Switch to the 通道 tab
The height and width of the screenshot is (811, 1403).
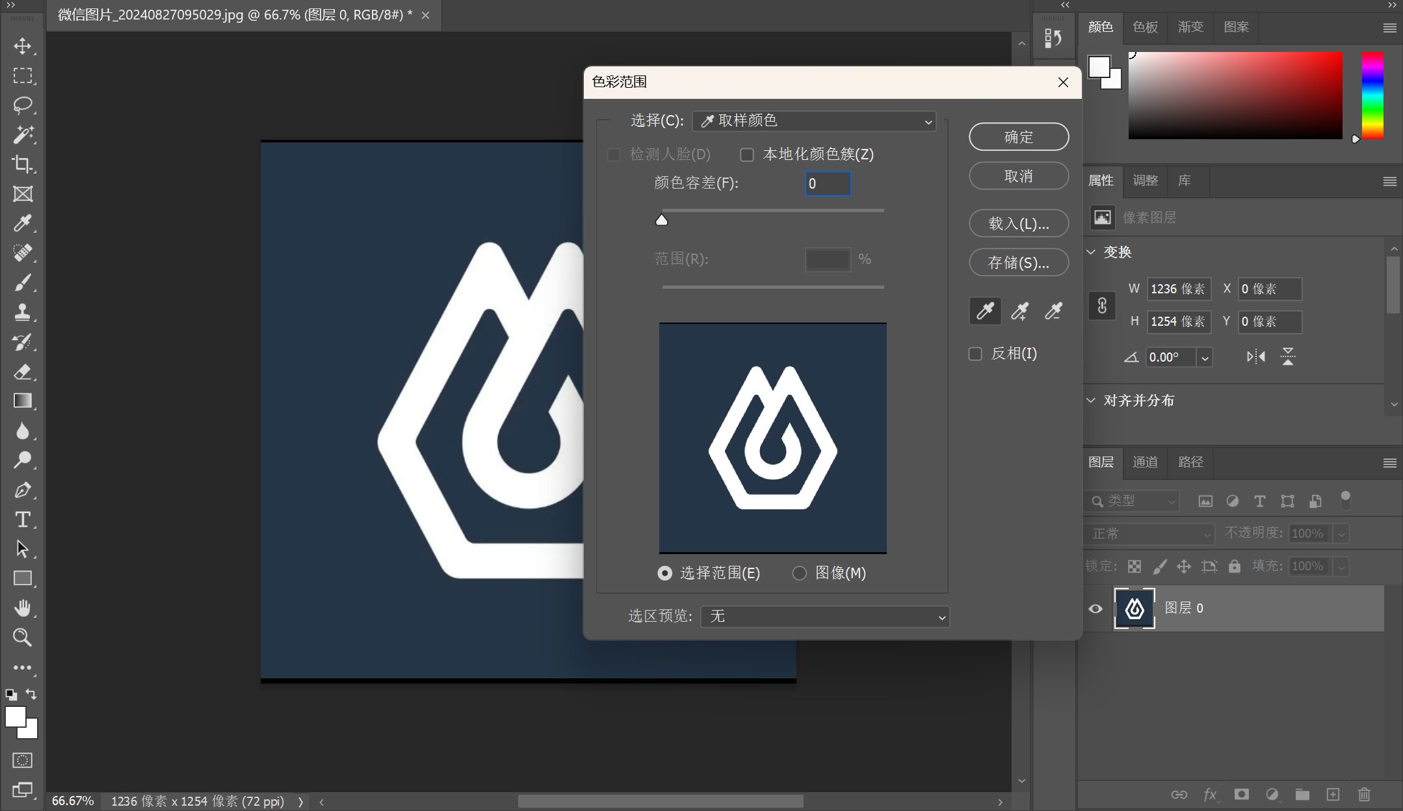(1145, 462)
